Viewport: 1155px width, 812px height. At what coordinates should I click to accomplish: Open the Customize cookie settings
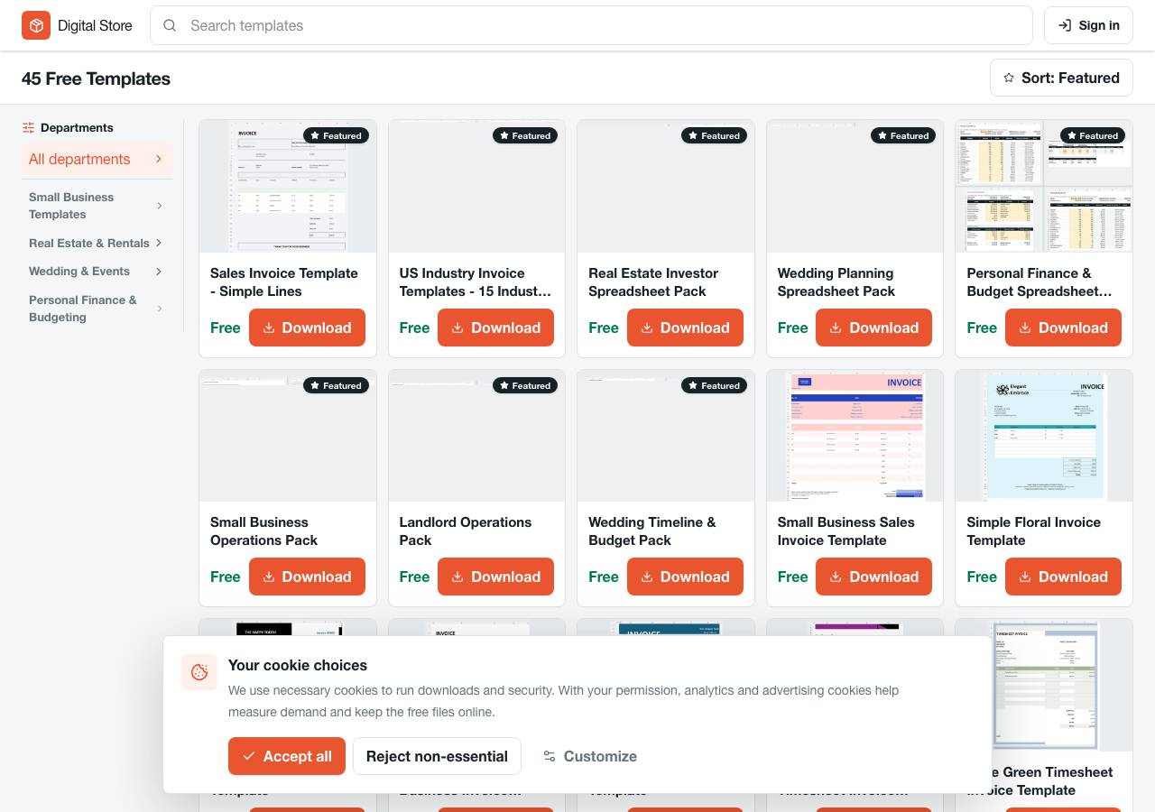coord(590,756)
